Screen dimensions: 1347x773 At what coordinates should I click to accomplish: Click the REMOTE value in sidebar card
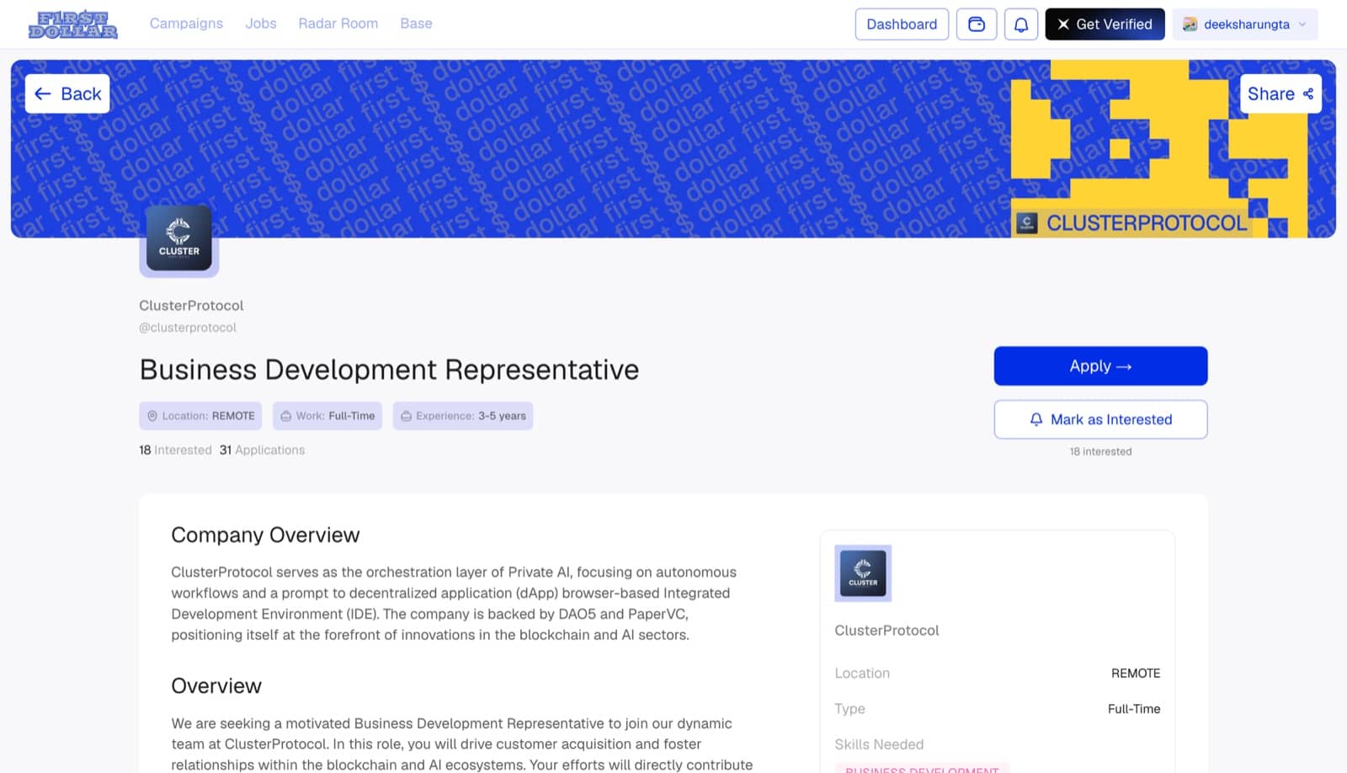tap(1136, 674)
